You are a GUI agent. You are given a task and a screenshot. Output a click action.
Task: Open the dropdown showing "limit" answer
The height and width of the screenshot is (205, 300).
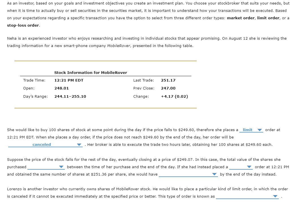(x=259, y=130)
